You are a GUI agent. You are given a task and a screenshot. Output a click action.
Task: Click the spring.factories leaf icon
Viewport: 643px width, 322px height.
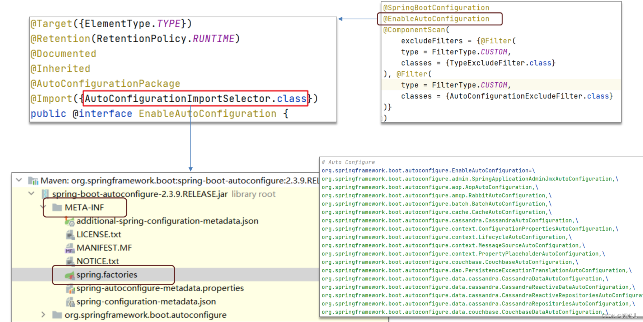(70, 275)
